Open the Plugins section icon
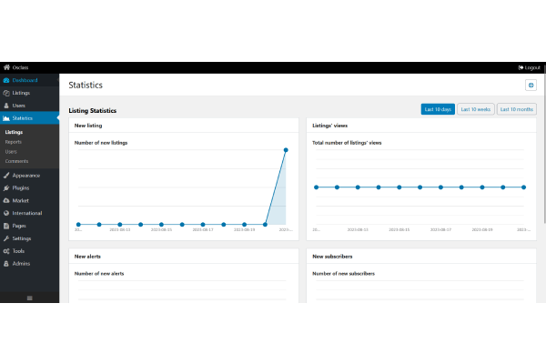The width and height of the screenshot is (546, 364). pyautogui.click(x=6, y=187)
